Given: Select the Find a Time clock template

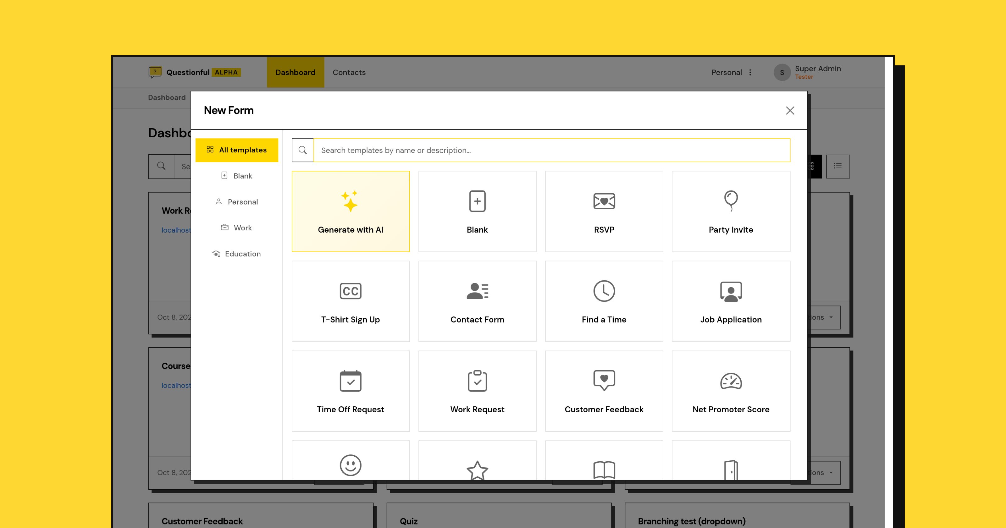Looking at the screenshot, I should click(604, 301).
